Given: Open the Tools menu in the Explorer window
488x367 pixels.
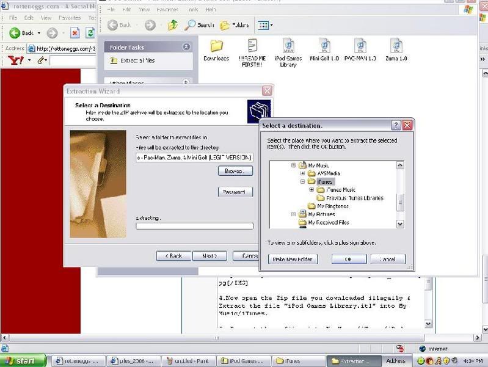Looking at the screenshot, I should pos(193,10).
